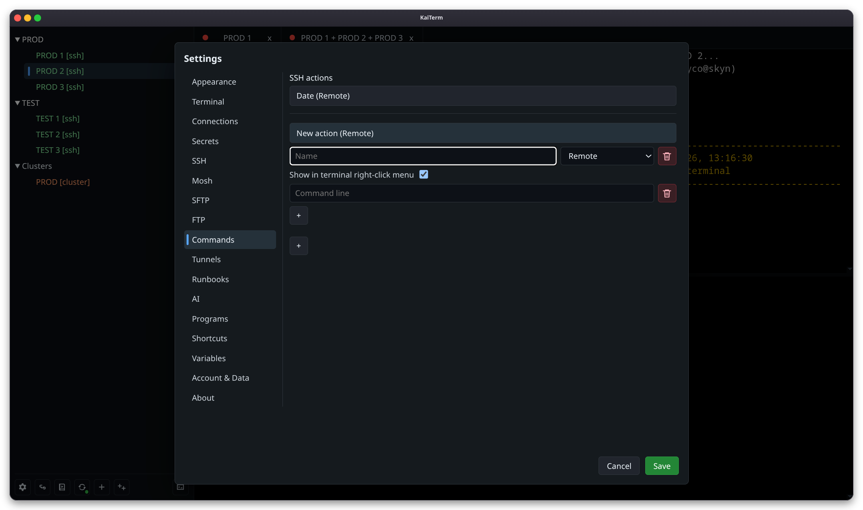Image resolution: width=863 pixels, height=510 pixels.
Task: Click single plus add connection icon
Action: click(101, 487)
